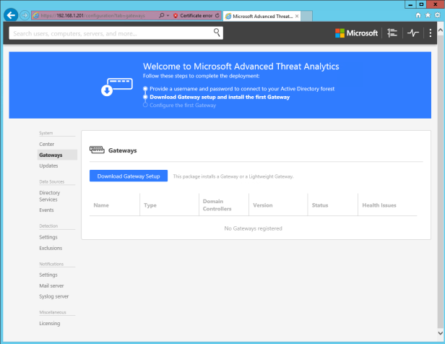Viewport: 445px width, 344px height.
Task: Open Updates in the sidebar
Action: [x=48, y=165]
